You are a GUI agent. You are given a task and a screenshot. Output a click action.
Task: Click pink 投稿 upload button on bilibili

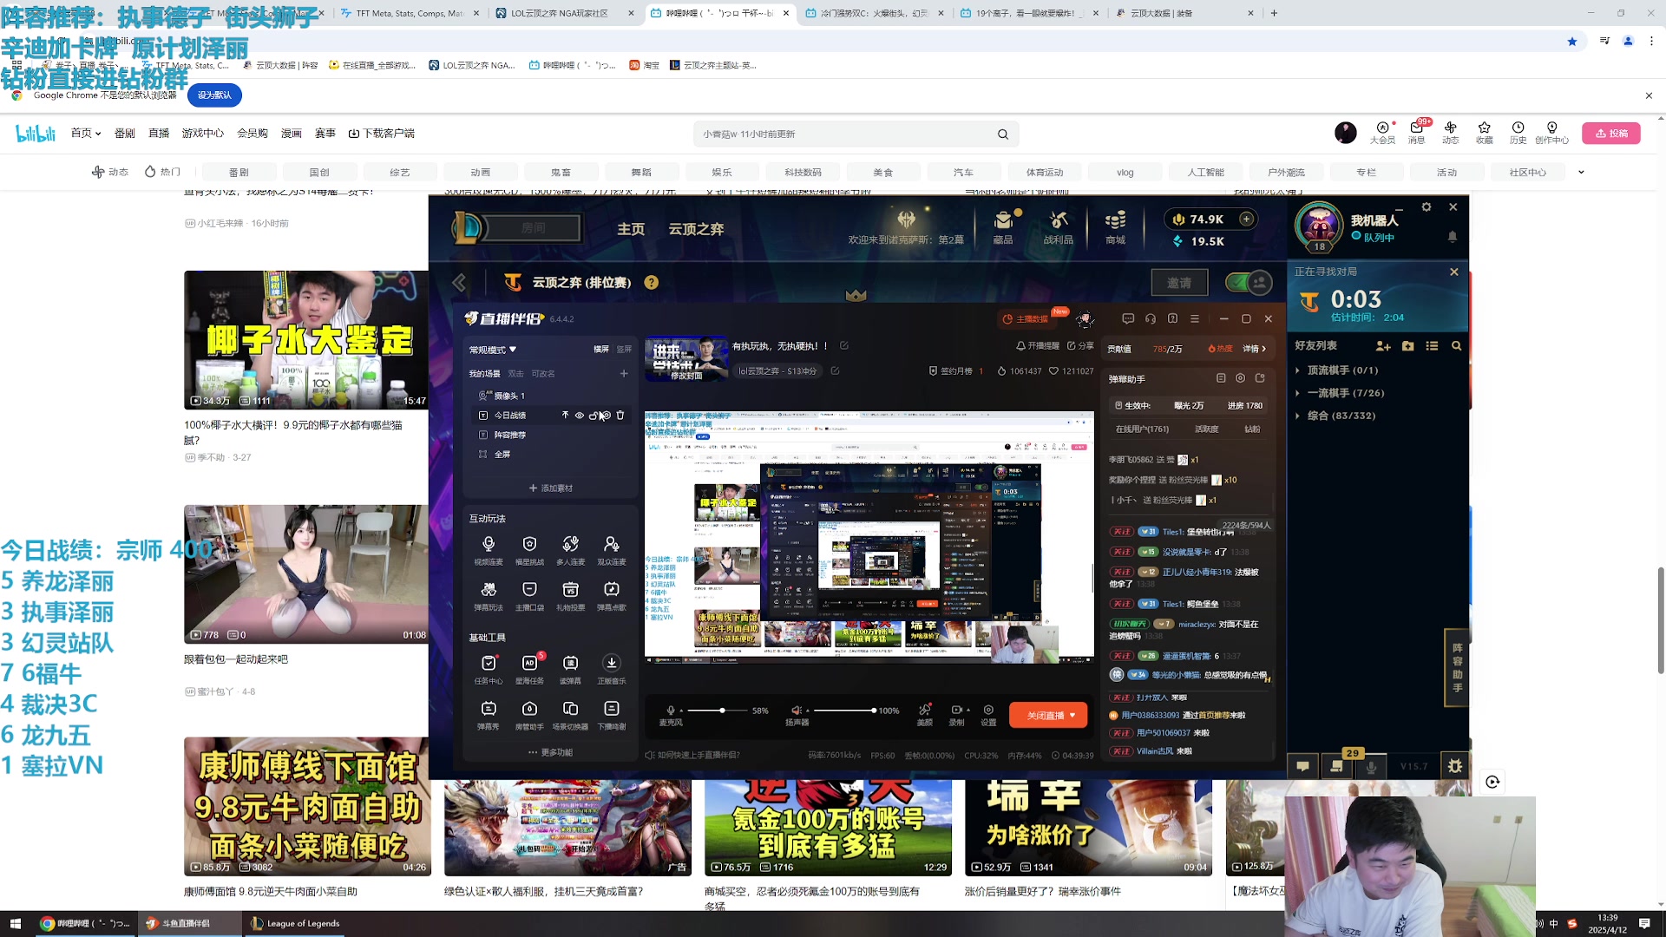[1611, 134]
